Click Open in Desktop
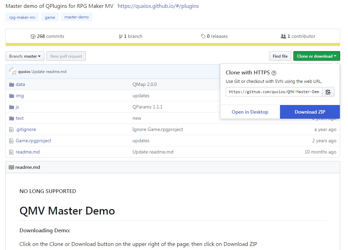 250,112
